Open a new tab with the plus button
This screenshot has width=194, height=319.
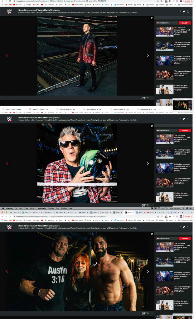182,212
